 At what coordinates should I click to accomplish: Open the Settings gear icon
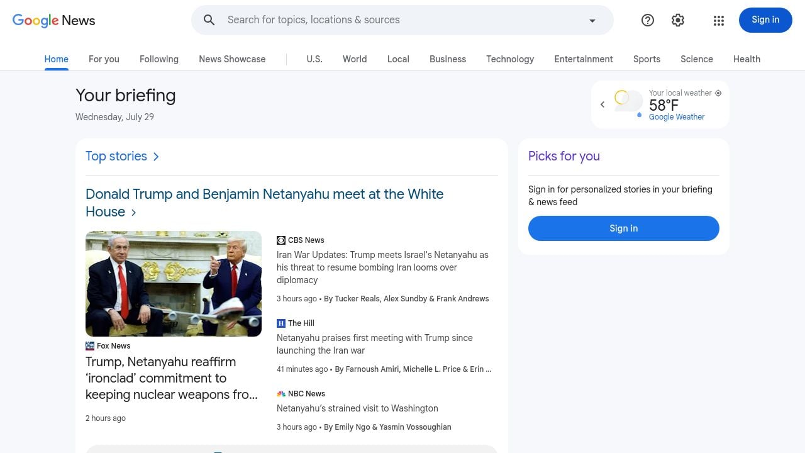678,20
